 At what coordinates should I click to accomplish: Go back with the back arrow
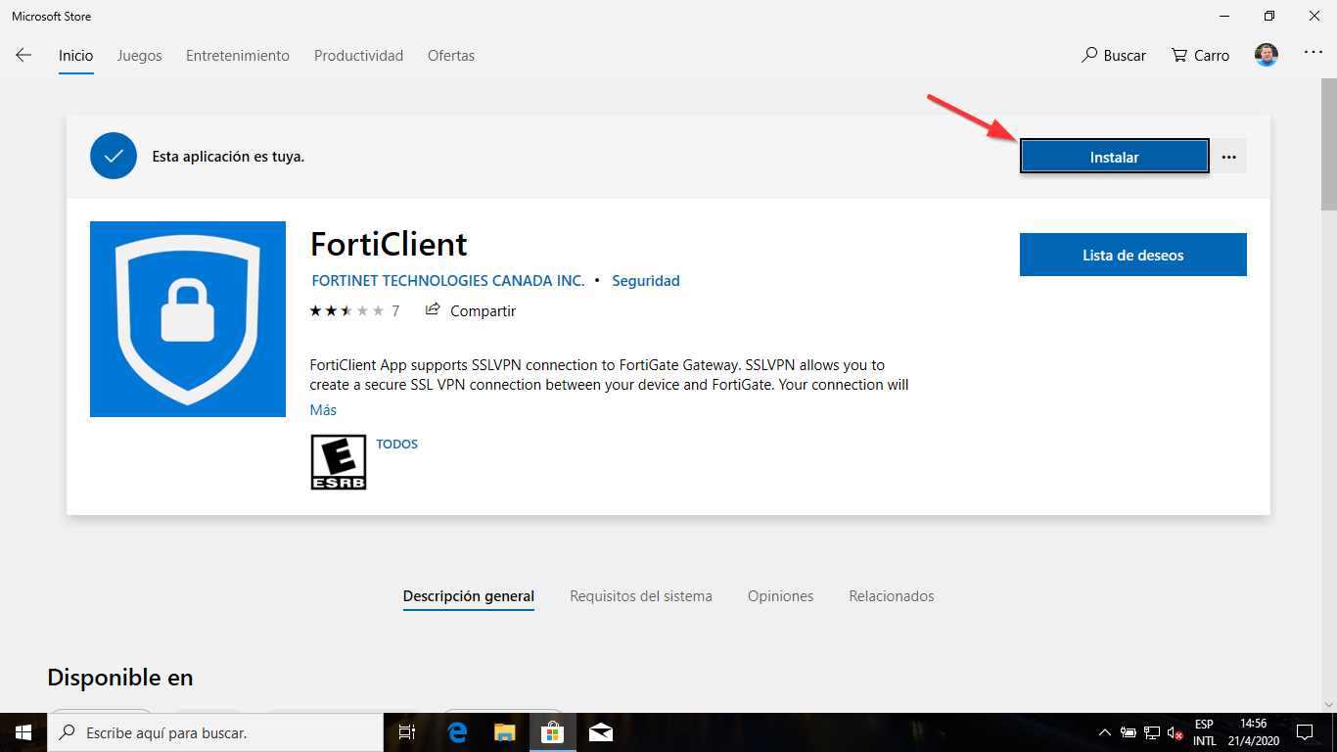point(23,55)
